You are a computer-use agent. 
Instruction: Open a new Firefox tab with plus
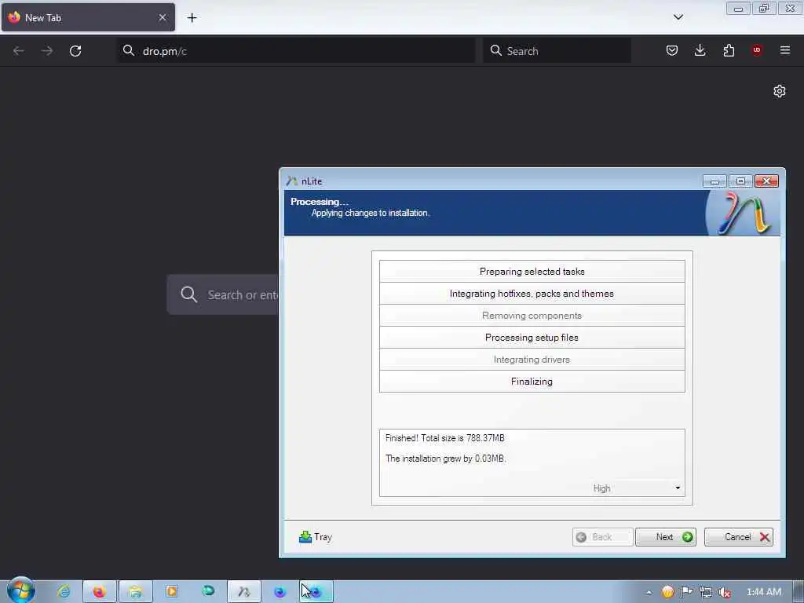(192, 18)
